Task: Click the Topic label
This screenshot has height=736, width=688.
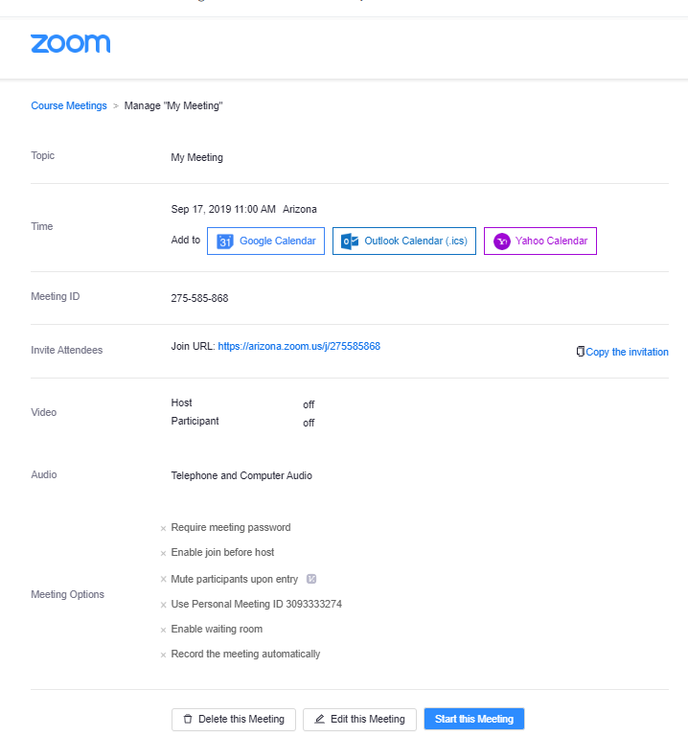Action: coord(43,155)
